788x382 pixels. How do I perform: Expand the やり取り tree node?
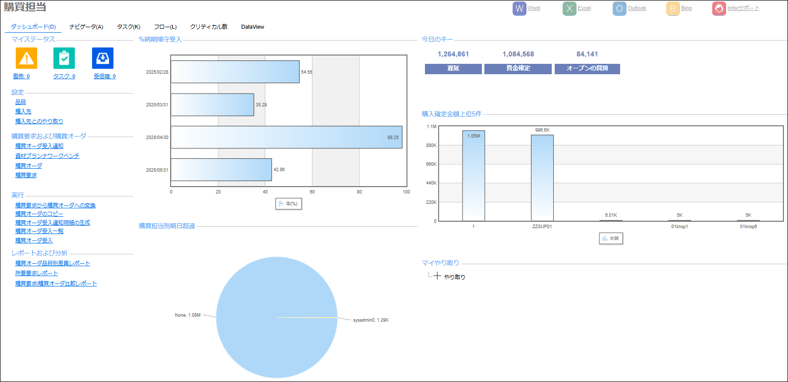point(437,276)
